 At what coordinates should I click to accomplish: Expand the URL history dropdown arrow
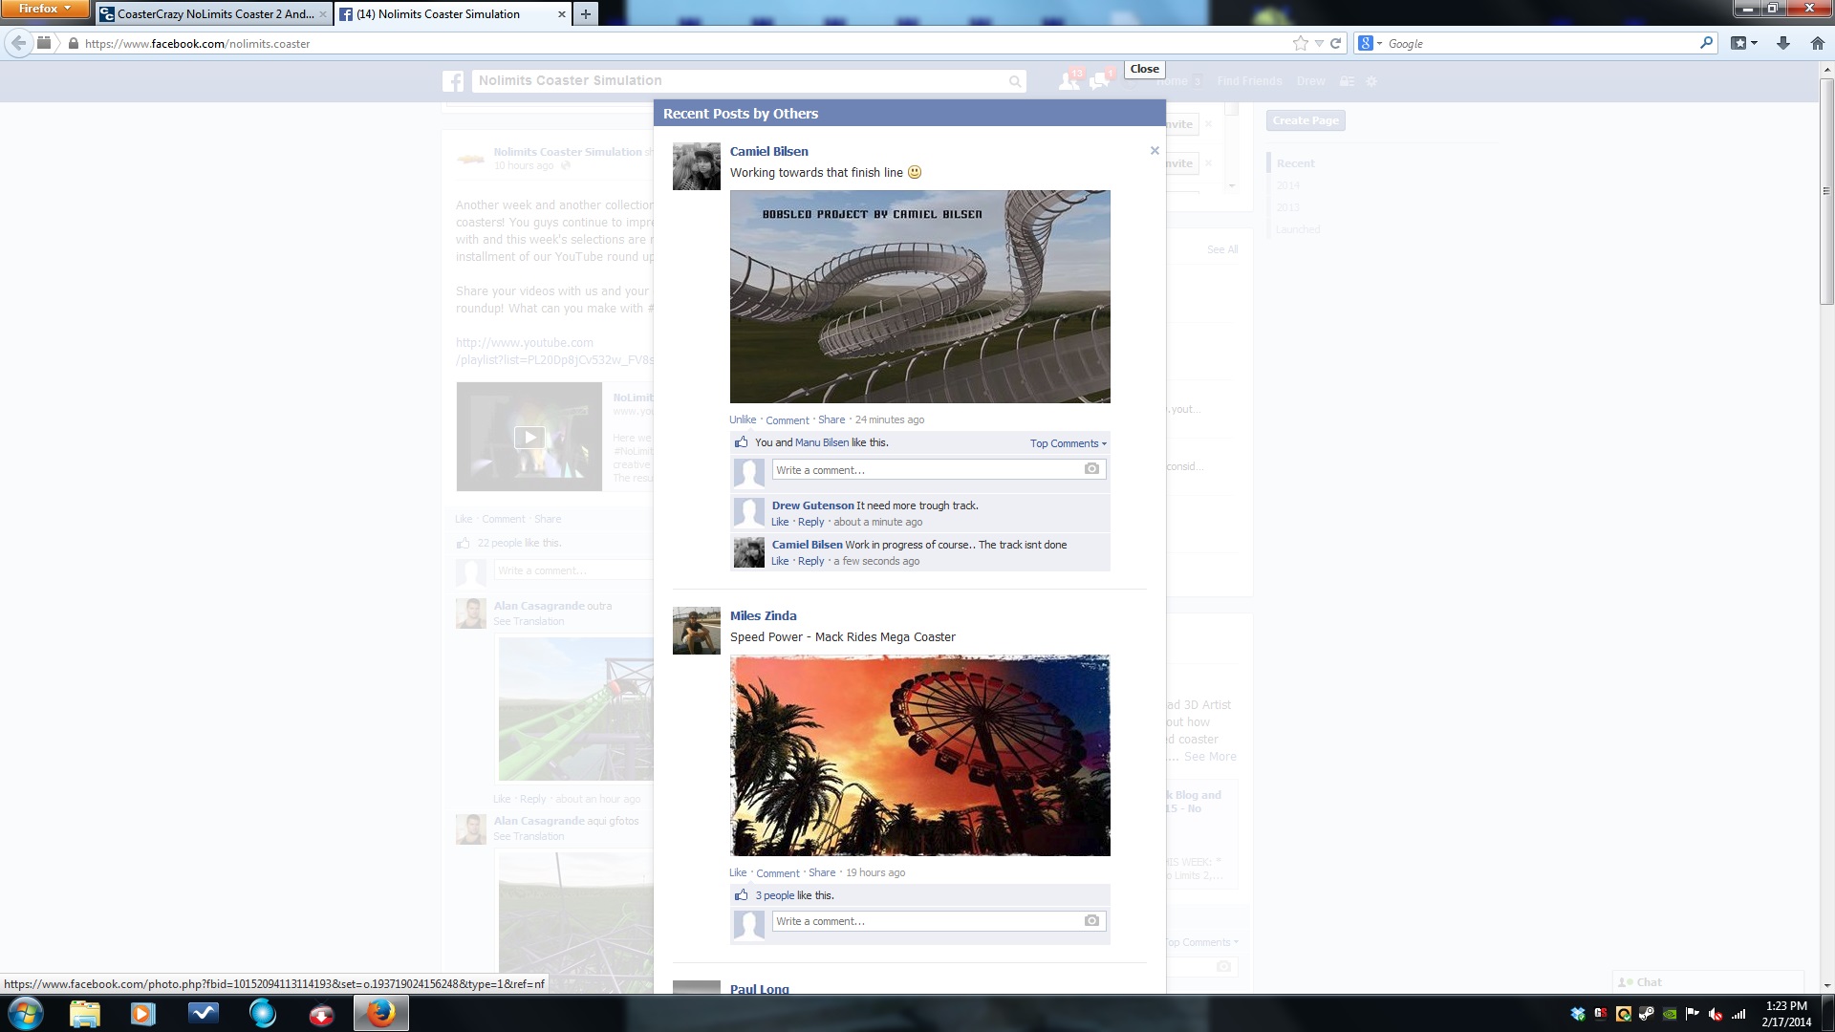click(1319, 43)
